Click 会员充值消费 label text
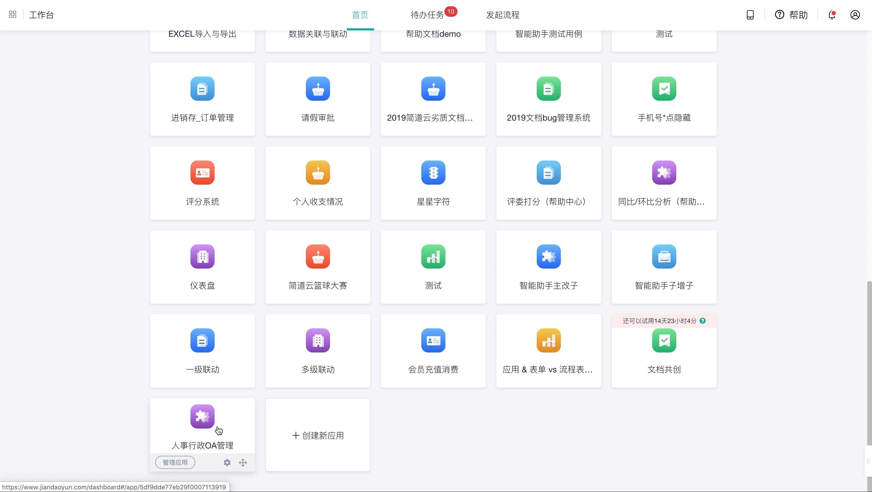Screen dimensions: 872x492 433,370
